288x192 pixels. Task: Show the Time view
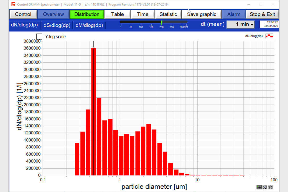(x=142, y=14)
